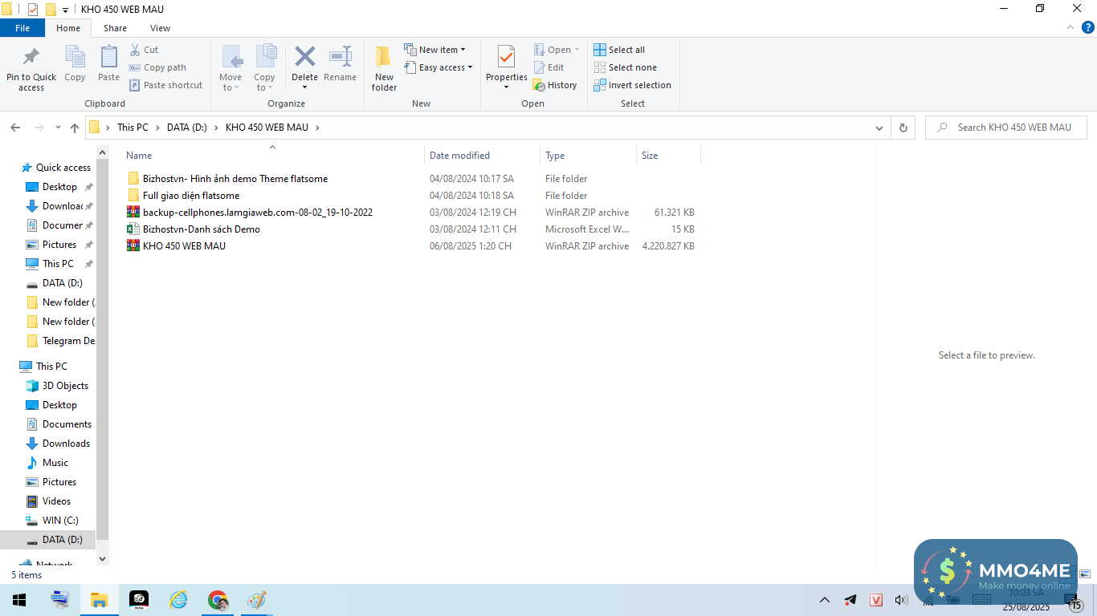The height and width of the screenshot is (616, 1097).
Task: Open the Easy access dropdown
Action: pos(438,67)
